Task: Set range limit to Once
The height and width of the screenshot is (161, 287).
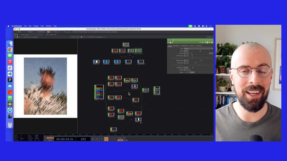Action: (x=126, y=140)
